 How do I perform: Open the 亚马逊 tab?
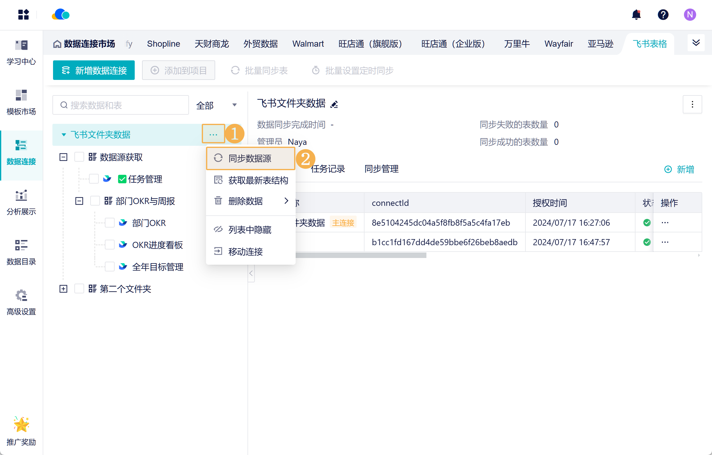tap(600, 44)
